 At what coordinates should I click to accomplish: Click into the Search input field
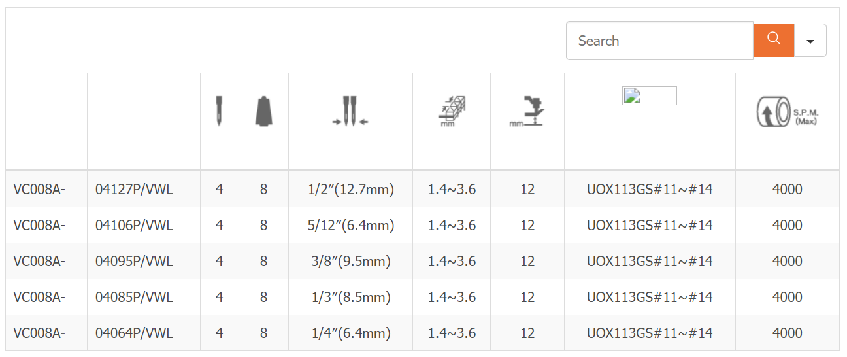click(659, 41)
